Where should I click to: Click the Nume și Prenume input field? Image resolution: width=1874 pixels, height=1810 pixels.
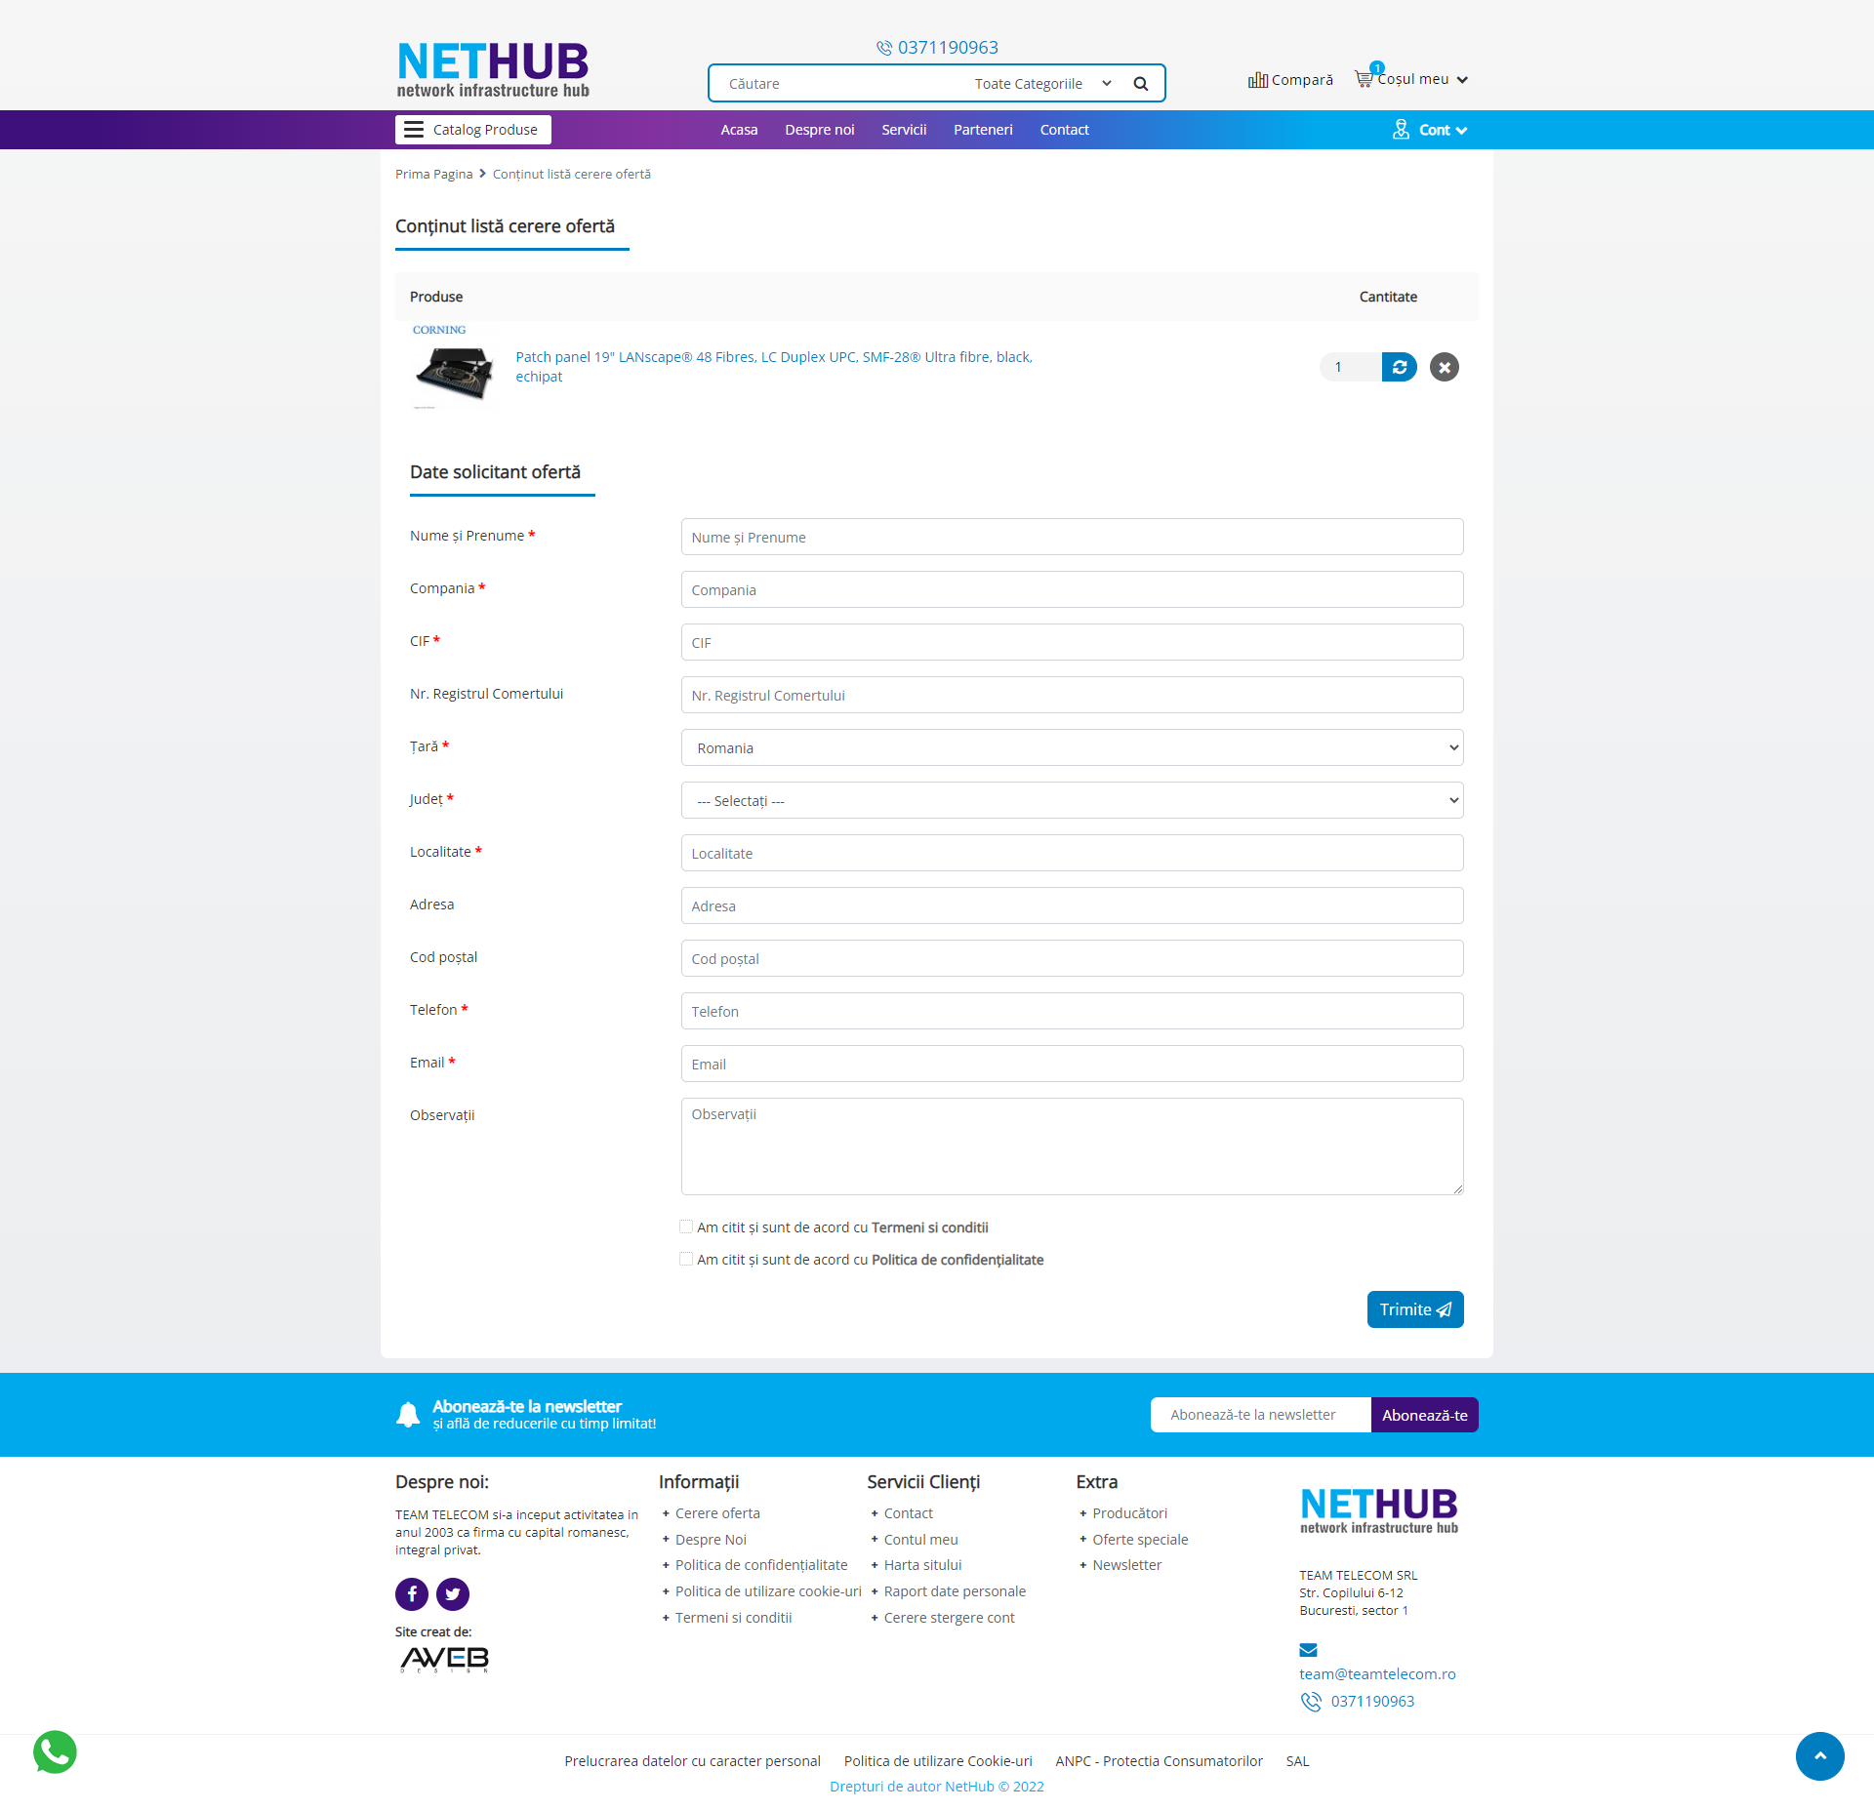[x=1072, y=537]
